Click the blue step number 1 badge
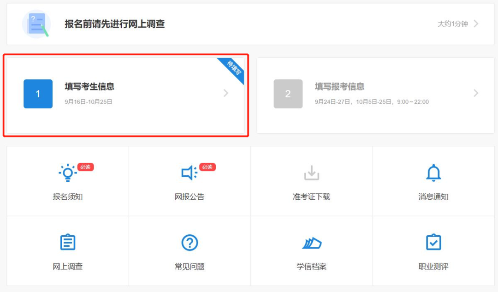Image resolution: width=498 pixels, height=292 pixels. pos(38,94)
